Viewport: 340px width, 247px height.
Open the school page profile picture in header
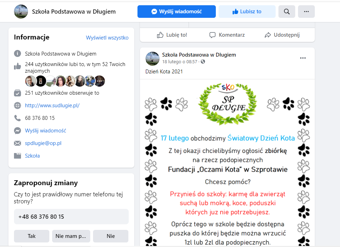click(x=21, y=12)
